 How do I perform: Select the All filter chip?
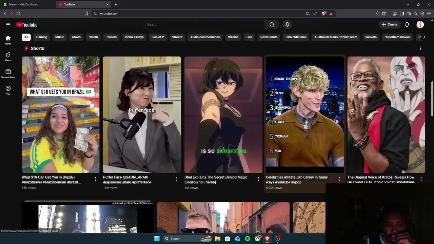pos(26,37)
